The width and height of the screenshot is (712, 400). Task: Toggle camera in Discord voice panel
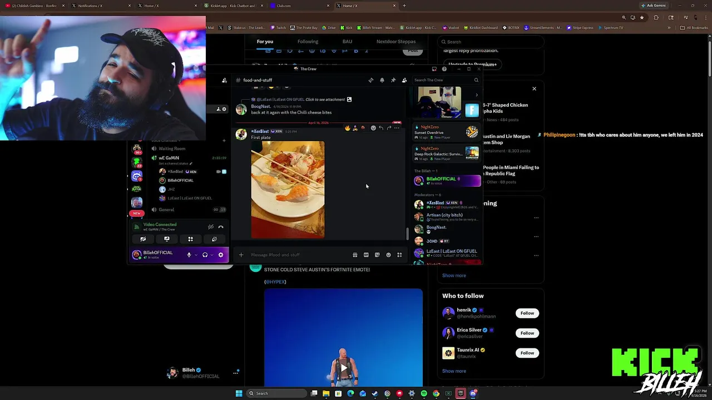pyautogui.click(x=143, y=239)
